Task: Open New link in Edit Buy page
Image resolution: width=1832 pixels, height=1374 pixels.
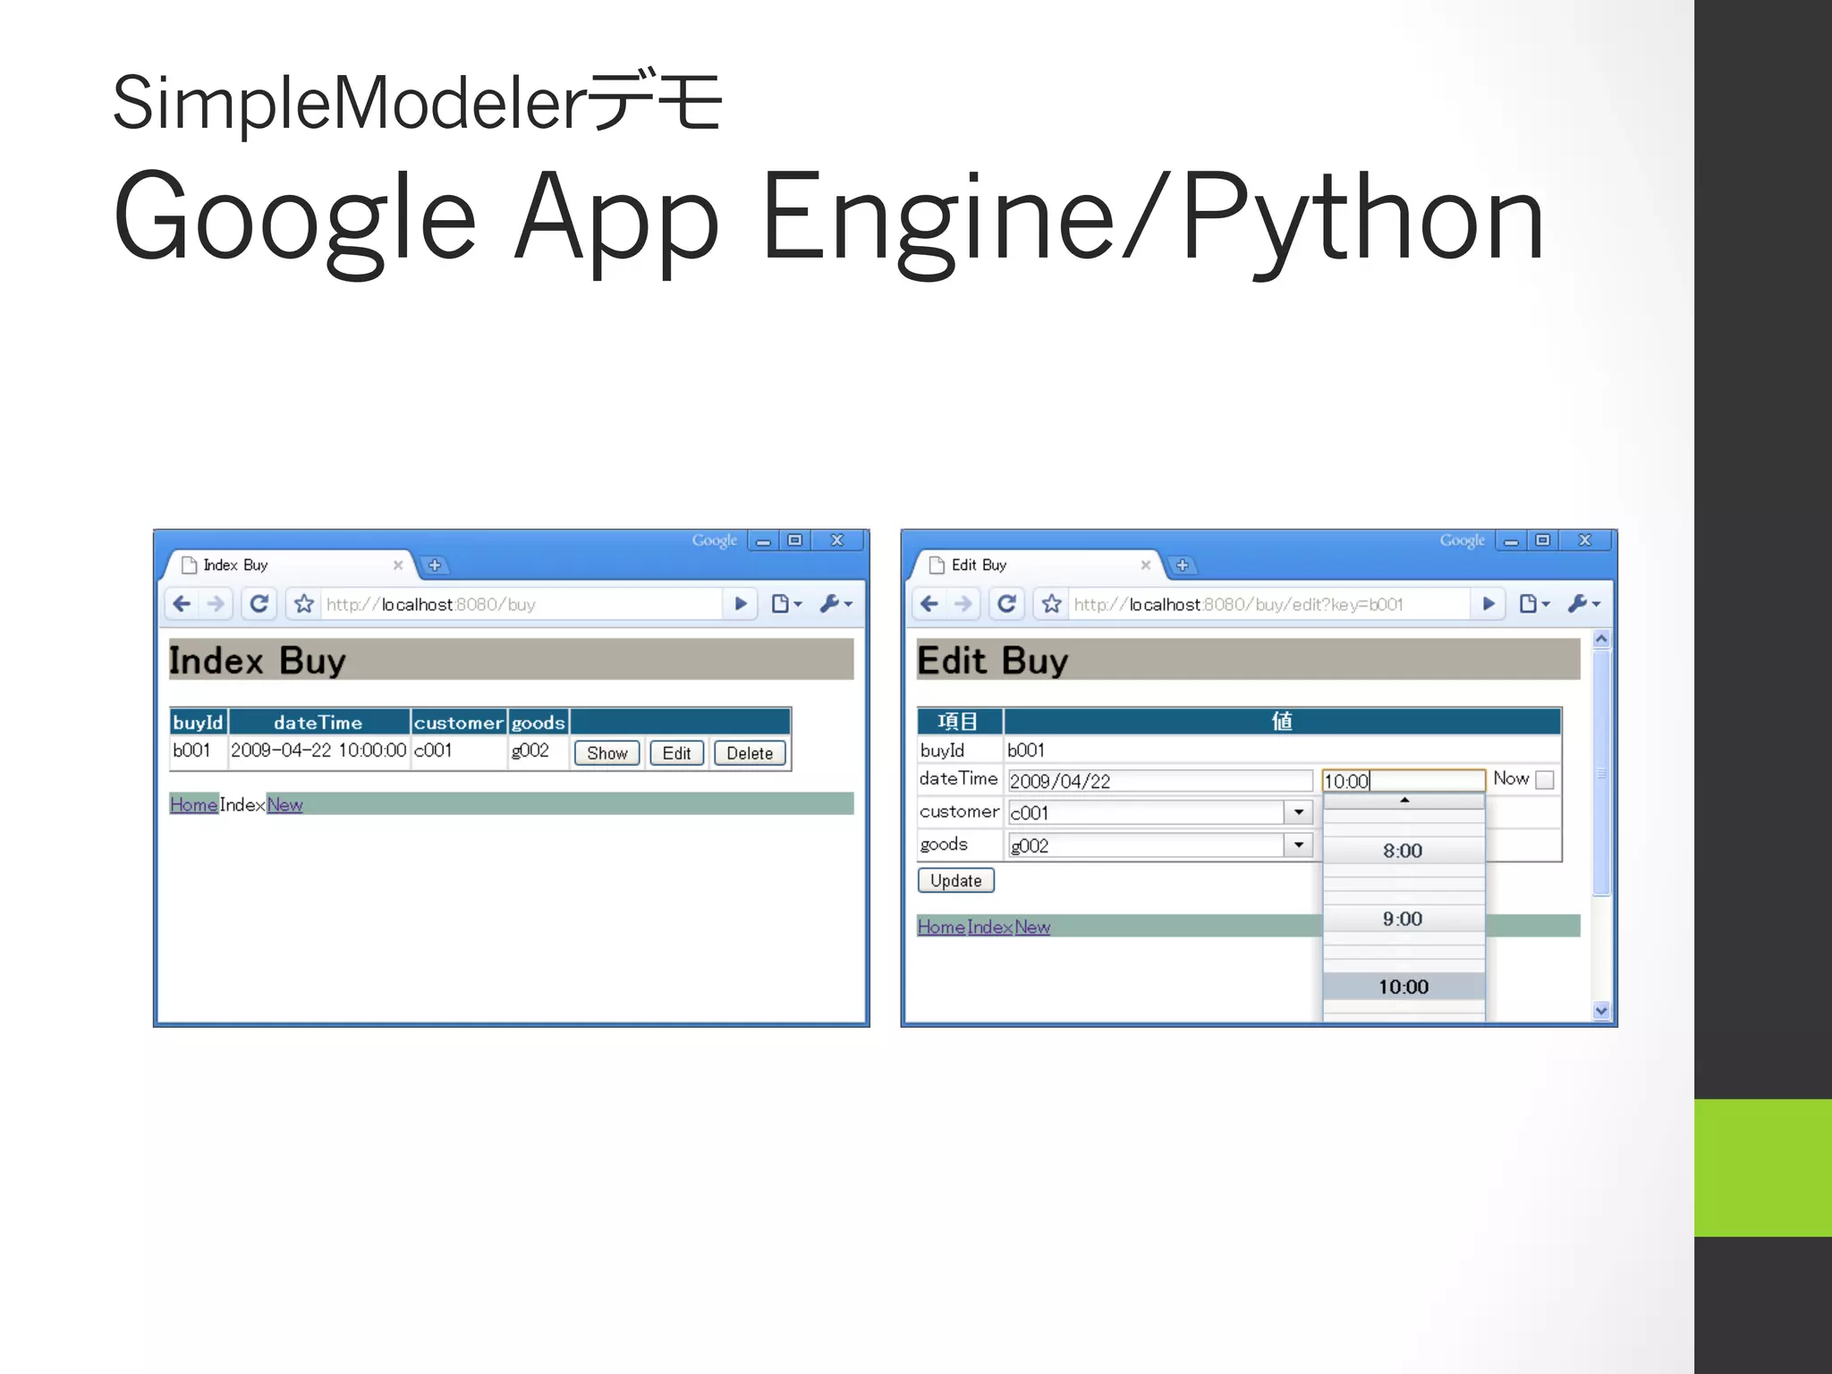Action: [1032, 927]
